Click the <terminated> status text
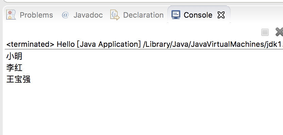 (x=30, y=44)
